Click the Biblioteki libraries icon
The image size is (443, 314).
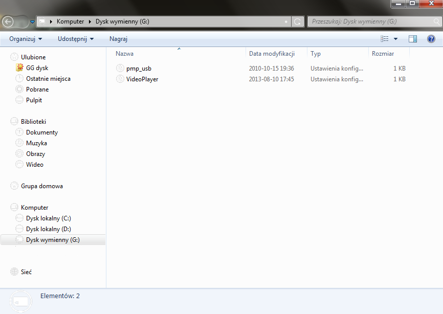click(x=14, y=121)
